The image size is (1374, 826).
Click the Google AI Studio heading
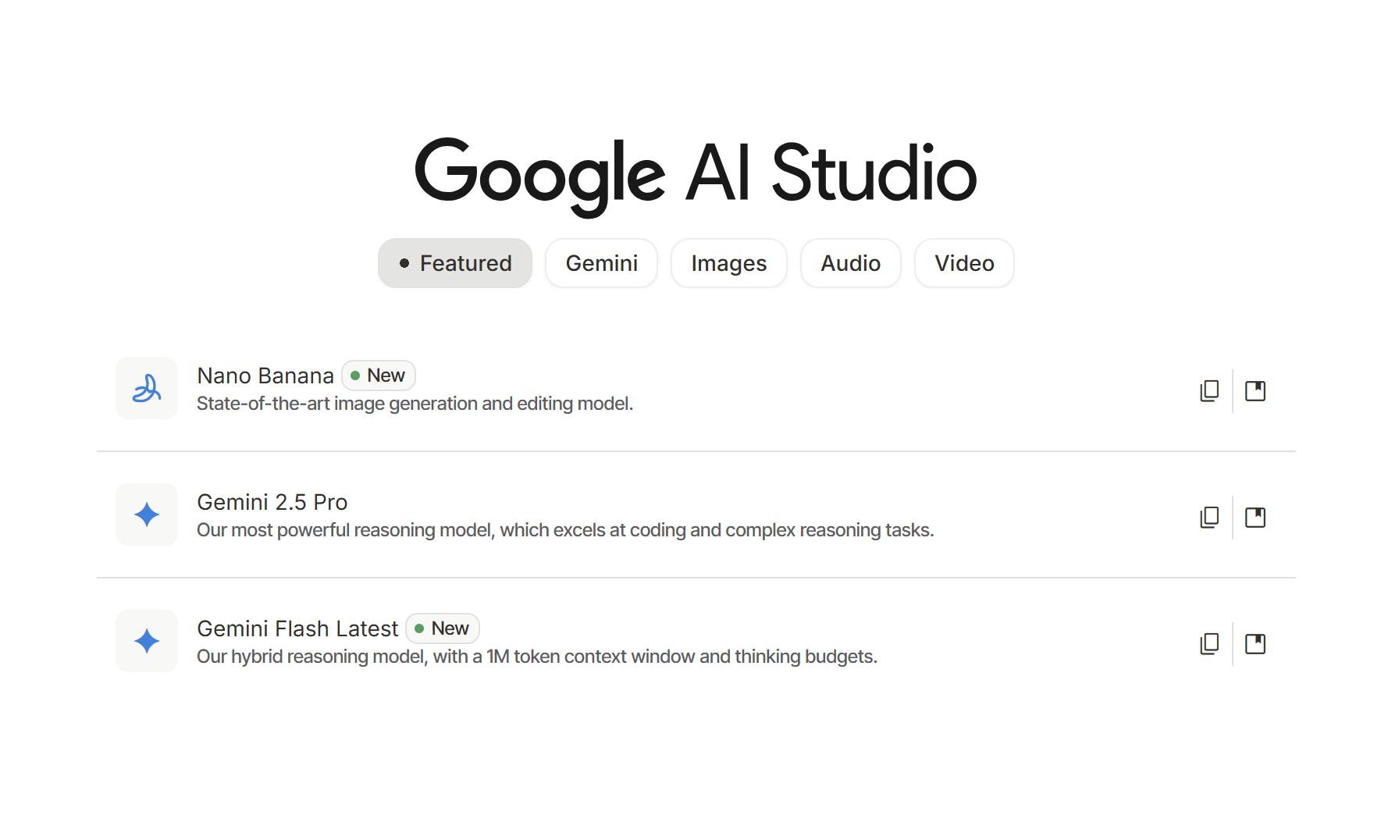[696, 175]
